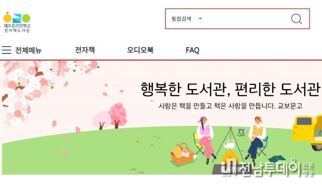Screen dimensions: 322x185
Task: Click the campers reading by campfire illustration
Action: click(x=230, y=140)
